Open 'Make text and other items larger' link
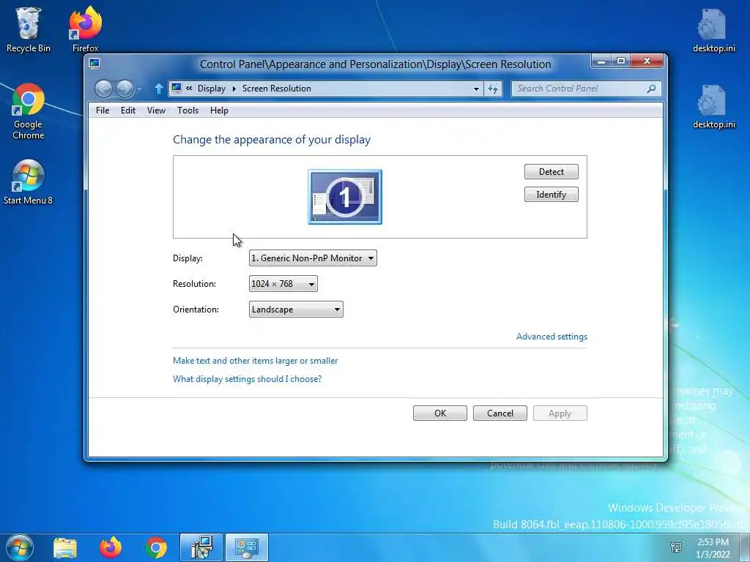Viewport: 750px width, 562px height. click(x=256, y=361)
